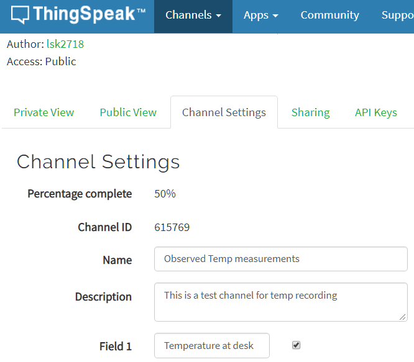Uncheck the Field 1 checkbox
This screenshot has width=414, height=362.
[x=296, y=345]
